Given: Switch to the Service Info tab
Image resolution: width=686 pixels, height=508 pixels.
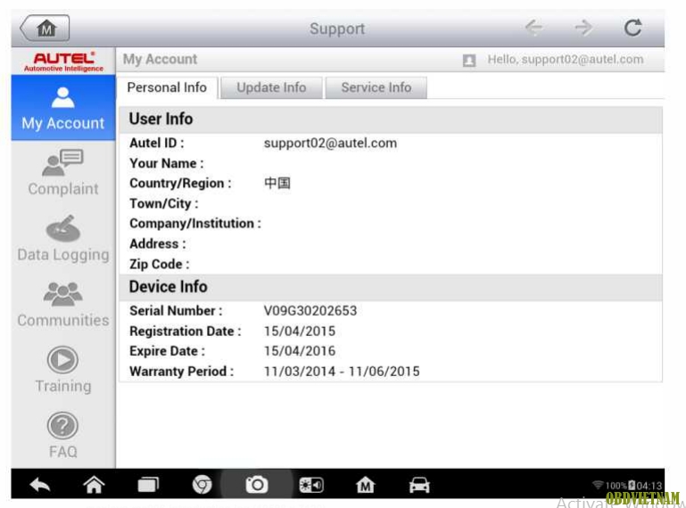Looking at the screenshot, I should point(376,87).
